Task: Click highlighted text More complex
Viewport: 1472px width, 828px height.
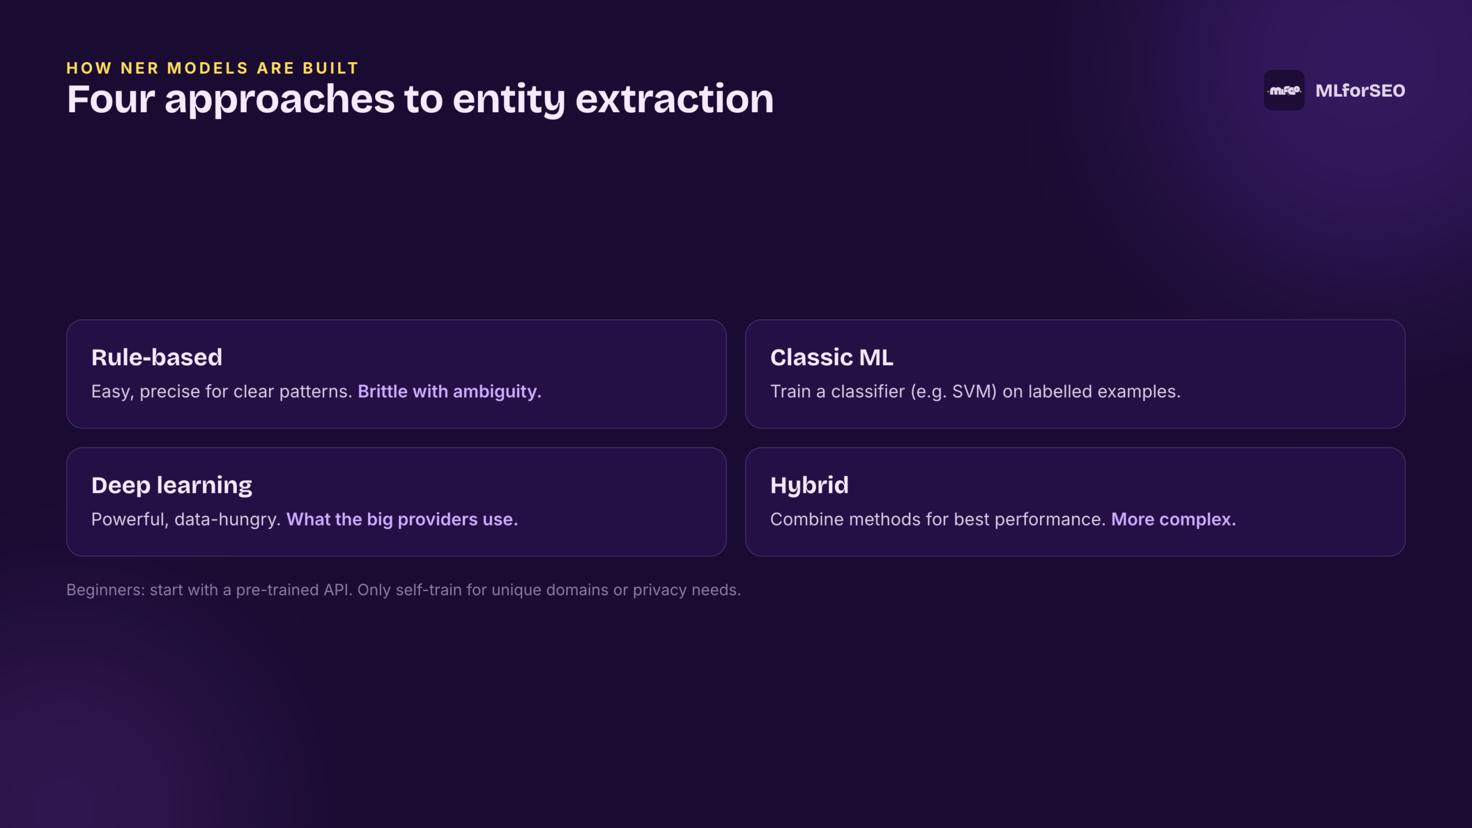Action: pos(1173,519)
